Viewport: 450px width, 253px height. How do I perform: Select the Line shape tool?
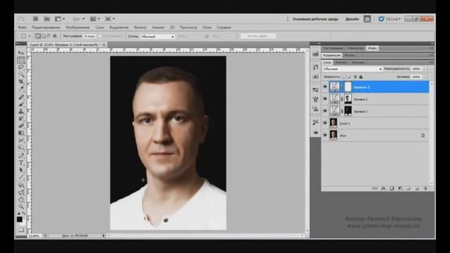pos(21,177)
